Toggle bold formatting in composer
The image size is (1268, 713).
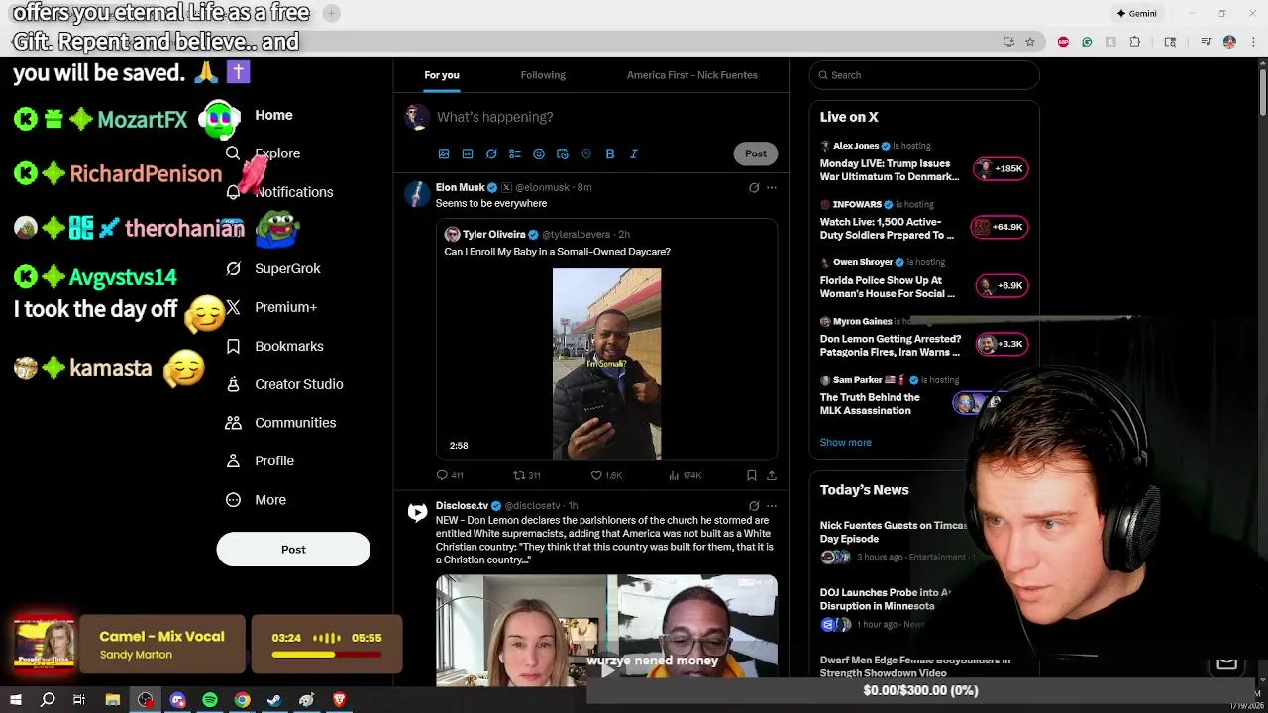click(610, 153)
